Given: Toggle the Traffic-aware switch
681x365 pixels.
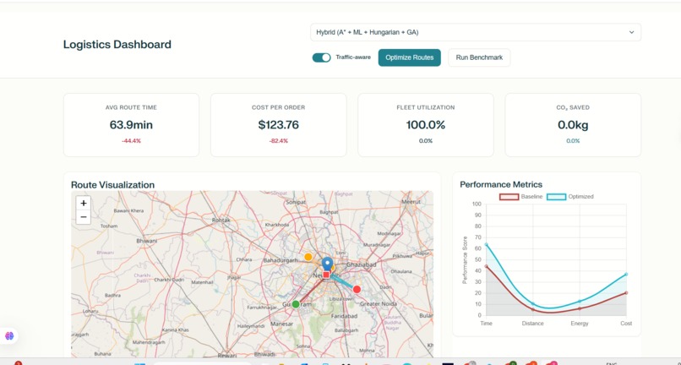Looking at the screenshot, I should (x=321, y=57).
